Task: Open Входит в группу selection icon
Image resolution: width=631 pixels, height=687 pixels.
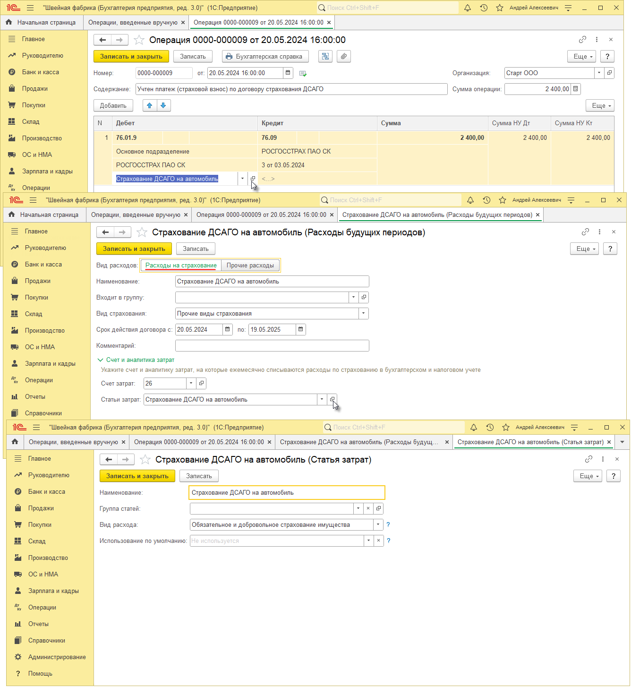Action: 364,297
